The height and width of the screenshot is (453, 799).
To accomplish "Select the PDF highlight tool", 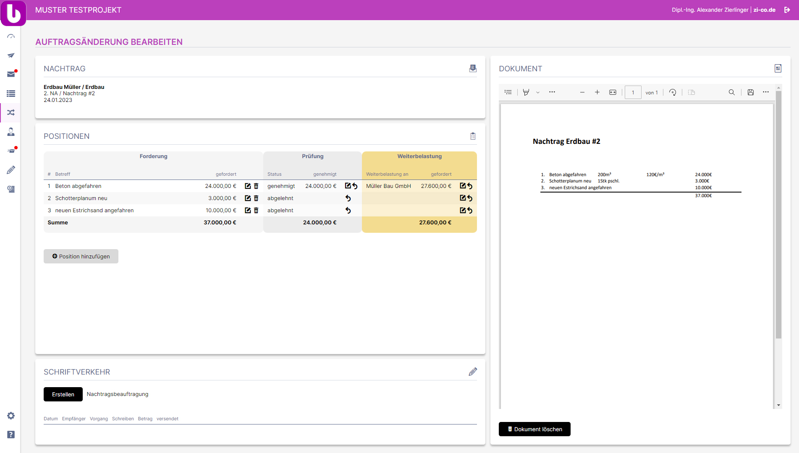I will (x=526, y=92).
